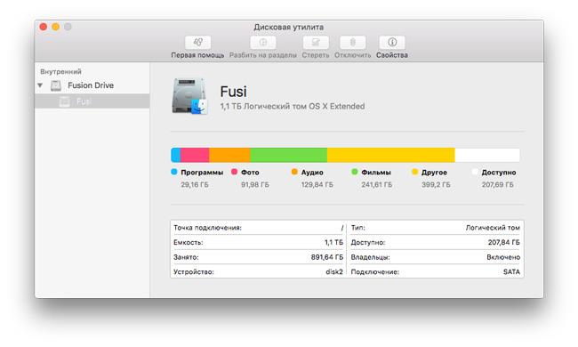Click the 207,84 ГБ available value
Viewport: 578px width, 347px height.
tap(504, 243)
